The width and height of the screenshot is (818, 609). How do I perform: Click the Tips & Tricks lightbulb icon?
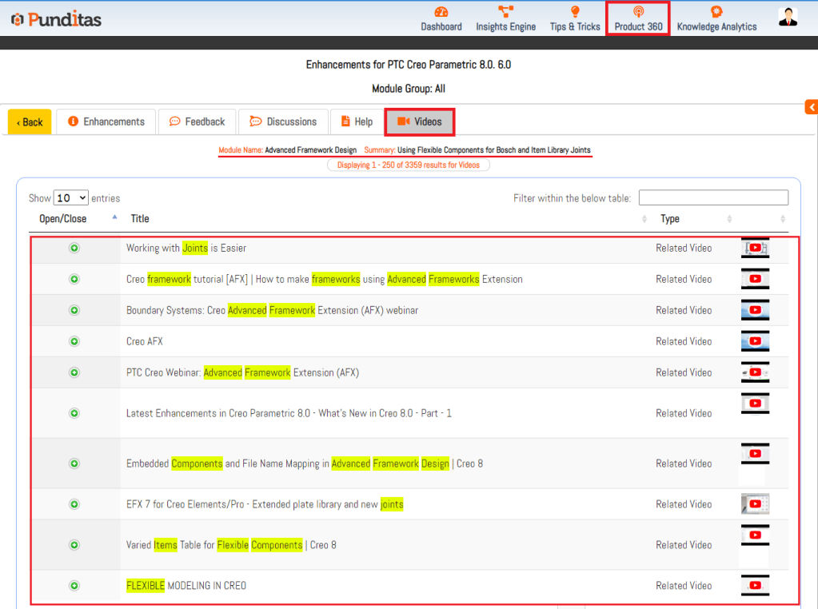(x=574, y=12)
